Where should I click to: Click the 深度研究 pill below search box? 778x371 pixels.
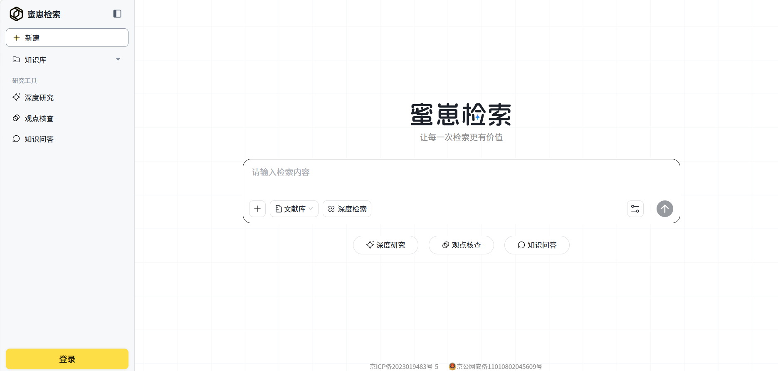click(385, 245)
